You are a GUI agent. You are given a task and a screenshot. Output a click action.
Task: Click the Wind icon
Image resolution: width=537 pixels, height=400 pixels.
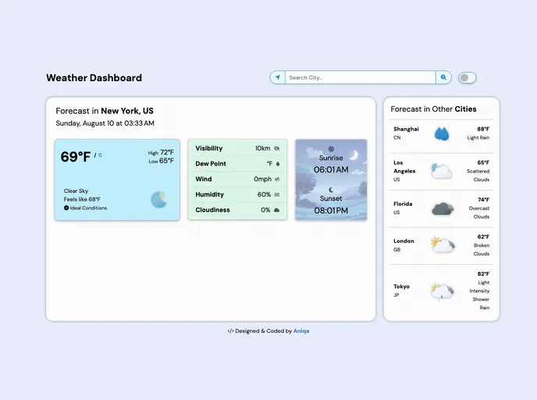click(x=277, y=179)
